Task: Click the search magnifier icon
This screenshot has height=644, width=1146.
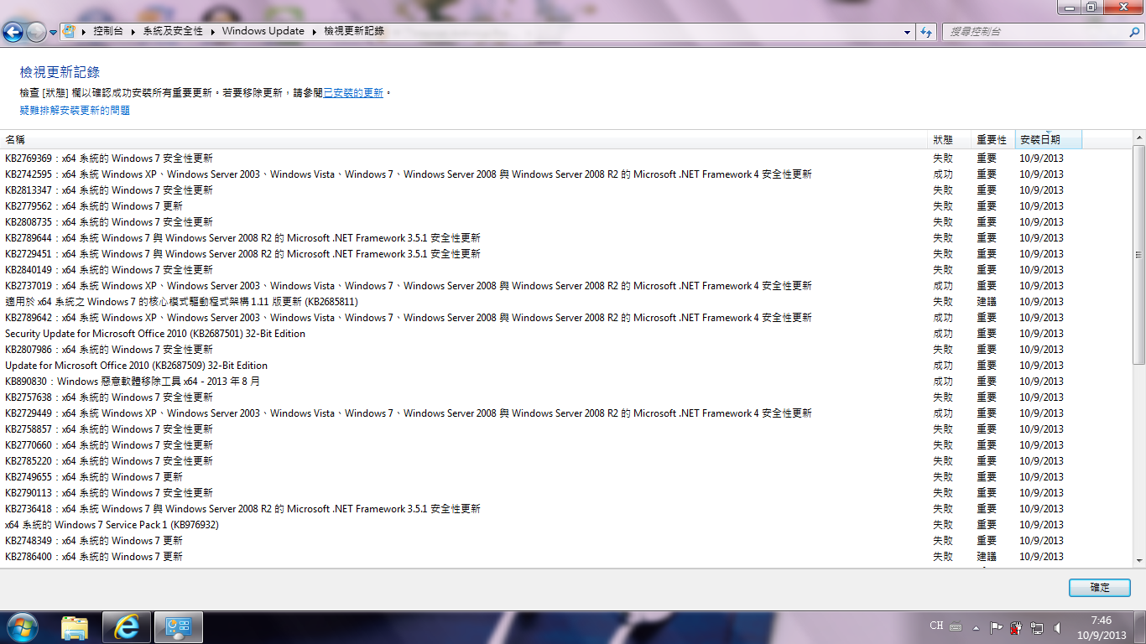Action: tap(1133, 32)
